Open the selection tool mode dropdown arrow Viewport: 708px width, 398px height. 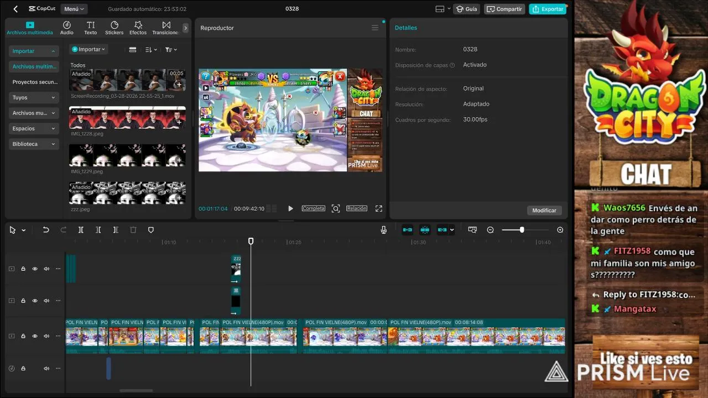[24, 231]
